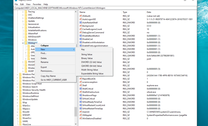The width and height of the screenshot is (208, 126).
Task: Open the Edit menu
Action: coord(22,4)
